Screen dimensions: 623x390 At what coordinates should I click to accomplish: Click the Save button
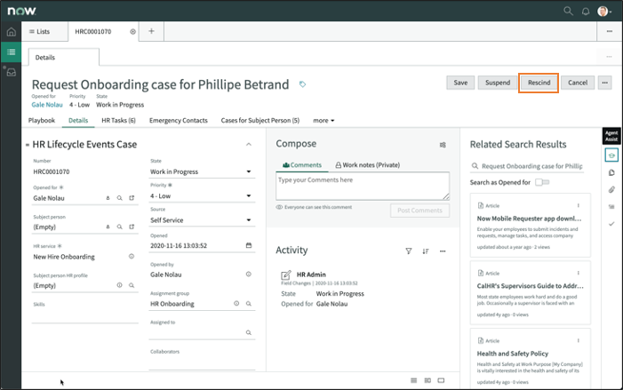(460, 83)
